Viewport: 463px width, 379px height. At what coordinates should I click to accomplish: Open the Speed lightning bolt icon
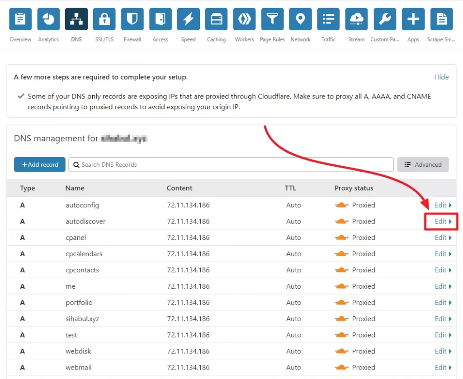click(189, 19)
